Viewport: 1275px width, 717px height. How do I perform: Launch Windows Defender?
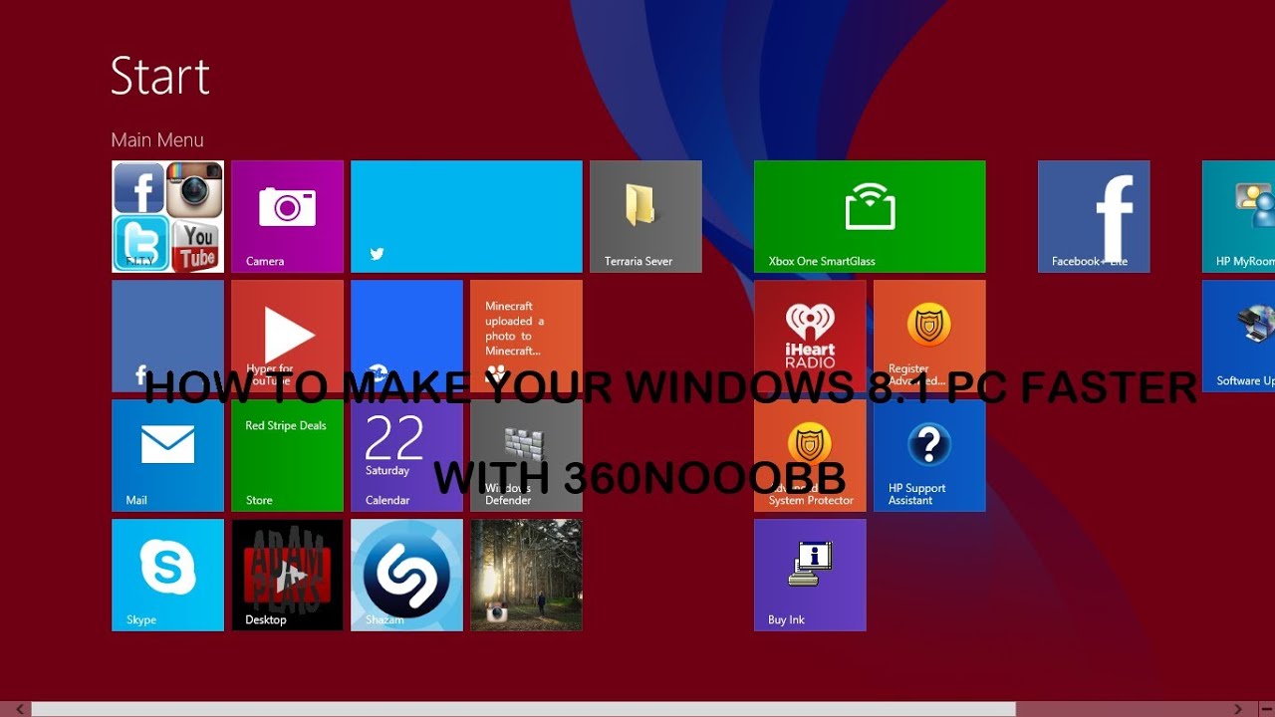click(x=526, y=455)
